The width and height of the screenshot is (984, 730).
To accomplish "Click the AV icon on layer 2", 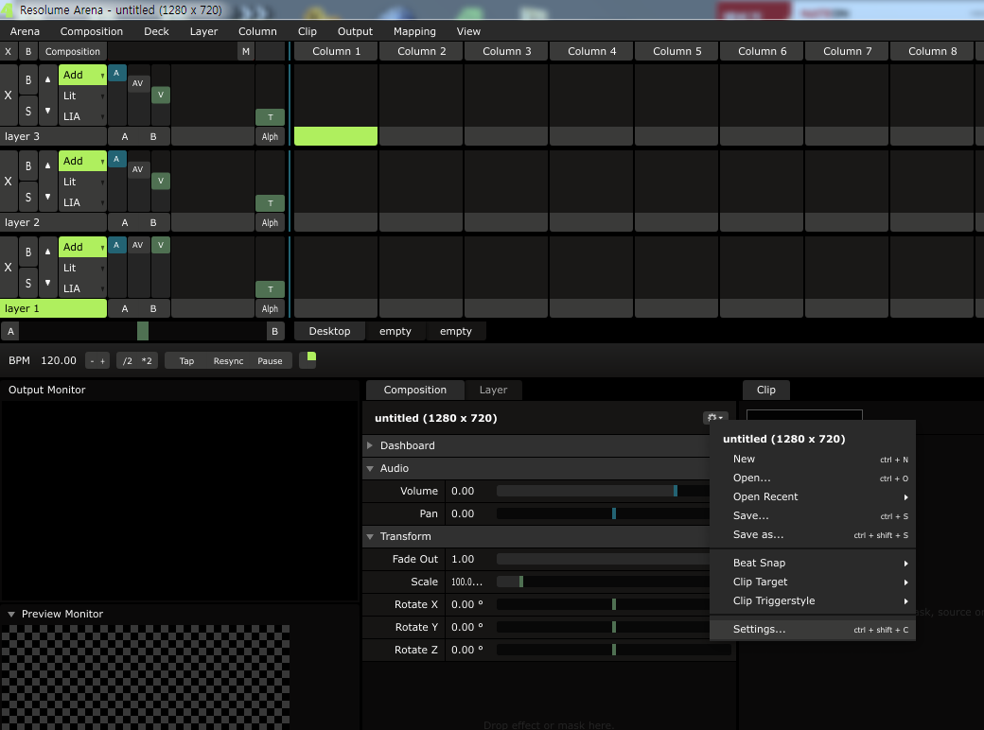I will pyautogui.click(x=138, y=169).
